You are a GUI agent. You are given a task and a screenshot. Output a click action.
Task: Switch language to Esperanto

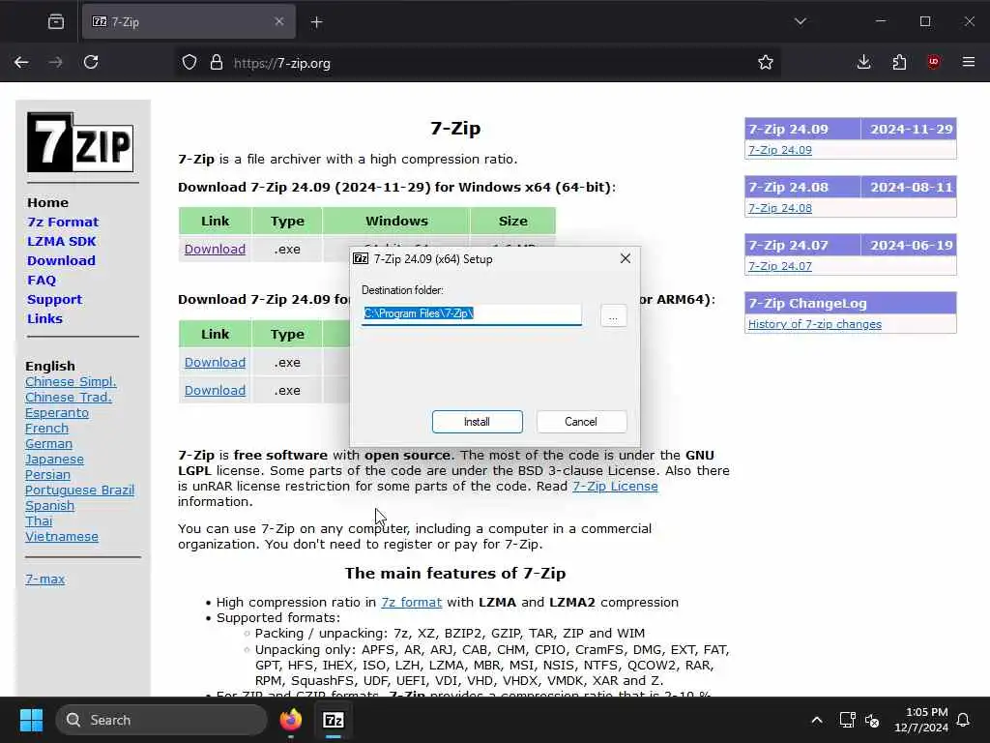click(x=57, y=412)
